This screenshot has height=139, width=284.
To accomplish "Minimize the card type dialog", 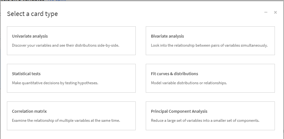I will pyautogui.click(x=266, y=13).
